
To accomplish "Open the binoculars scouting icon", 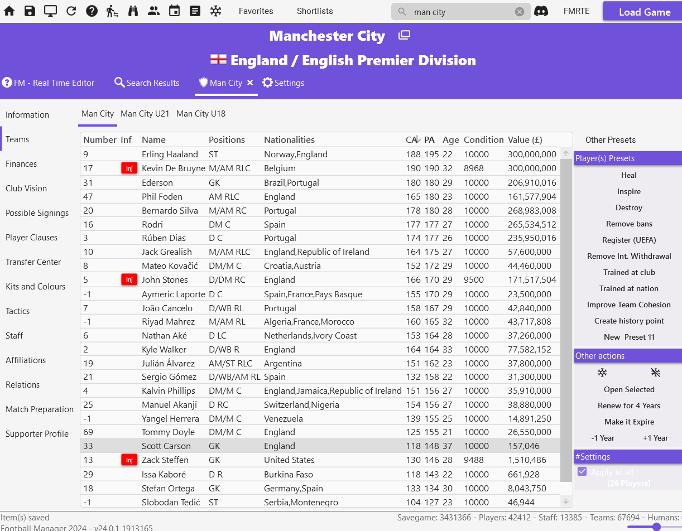I will point(133,11).
